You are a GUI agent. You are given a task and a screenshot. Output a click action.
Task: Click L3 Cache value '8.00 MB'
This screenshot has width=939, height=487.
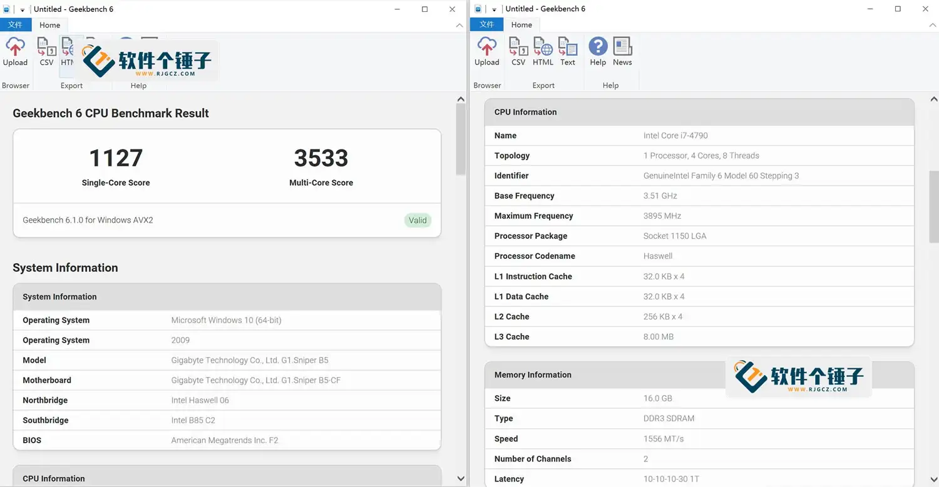click(659, 336)
